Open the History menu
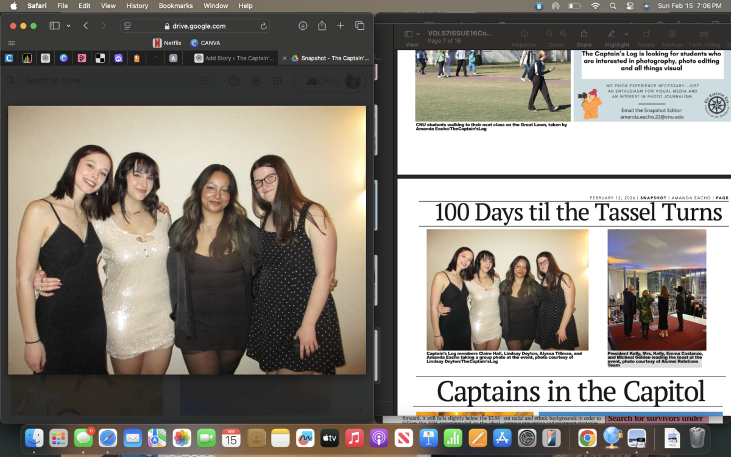Image resolution: width=731 pixels, height=457 pixels. tap(137, 5)
